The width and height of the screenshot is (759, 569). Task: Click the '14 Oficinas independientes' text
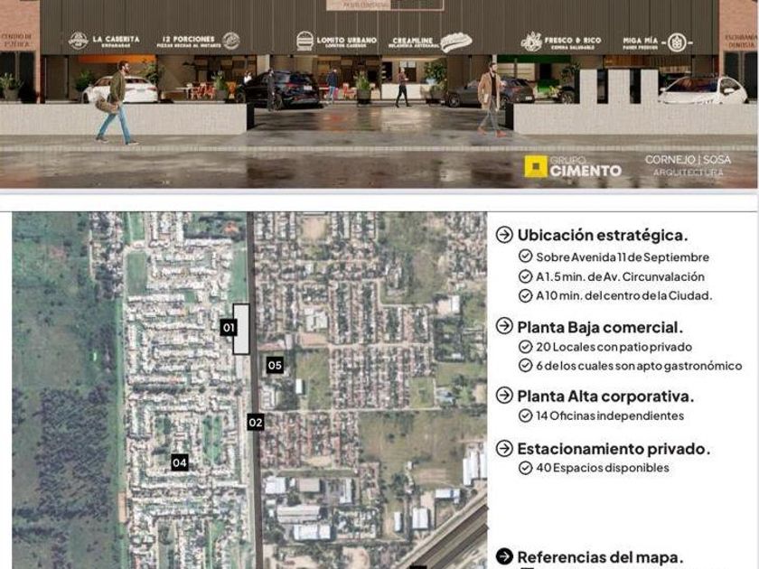[x=610, y=415]
